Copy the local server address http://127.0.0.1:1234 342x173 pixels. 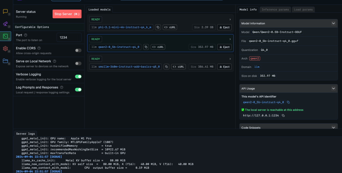[x=283, y=116]
